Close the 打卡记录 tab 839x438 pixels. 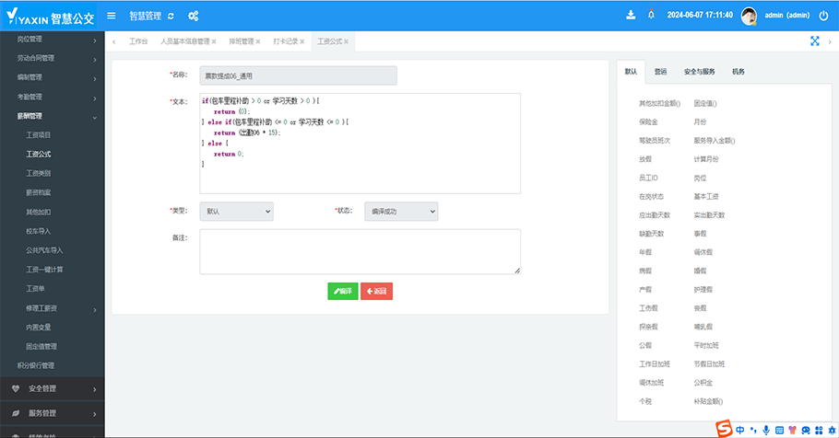[x=306, y=42]
